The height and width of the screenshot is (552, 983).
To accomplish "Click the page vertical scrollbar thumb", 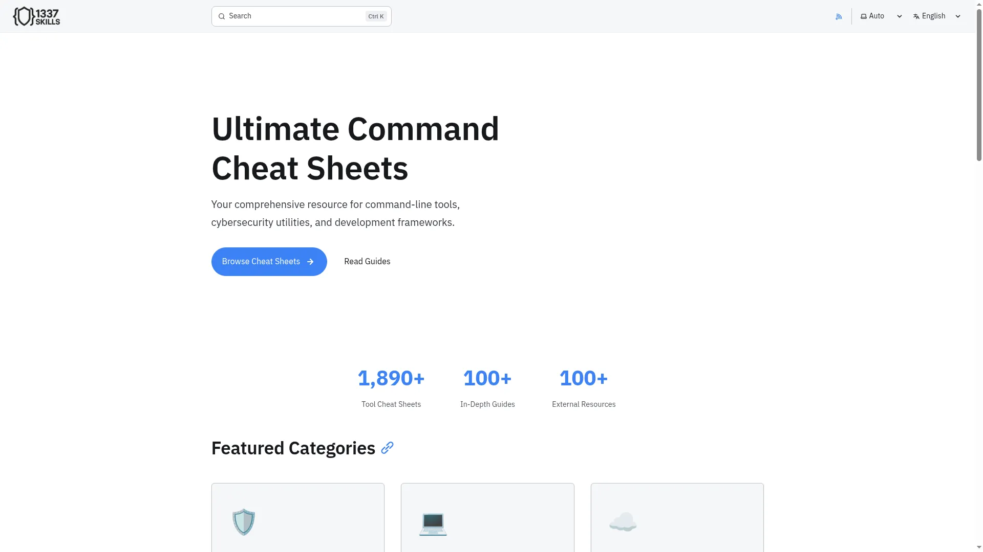I will (x=979, y=84).
